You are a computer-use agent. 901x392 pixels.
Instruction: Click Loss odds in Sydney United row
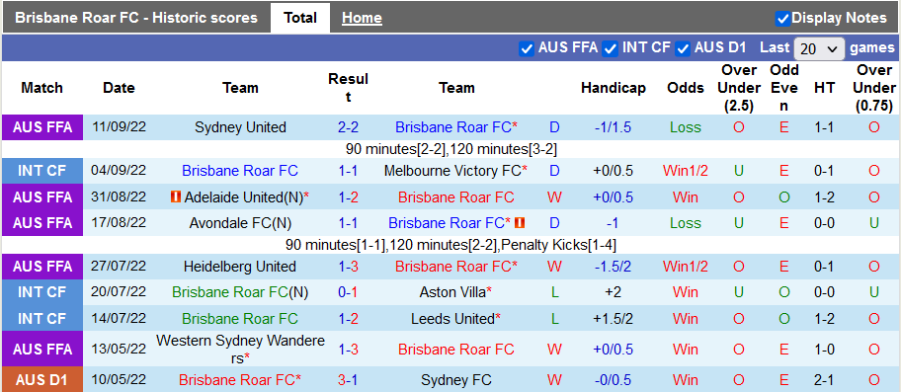click(686, 127)
